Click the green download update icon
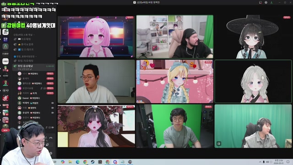The width and height of the screenshot is (293, 165). coord(271,2)
